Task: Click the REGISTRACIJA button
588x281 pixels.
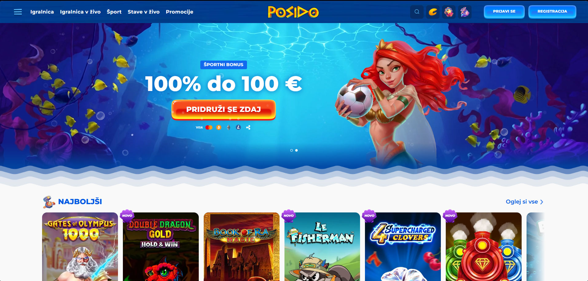Action: point(552,12)
